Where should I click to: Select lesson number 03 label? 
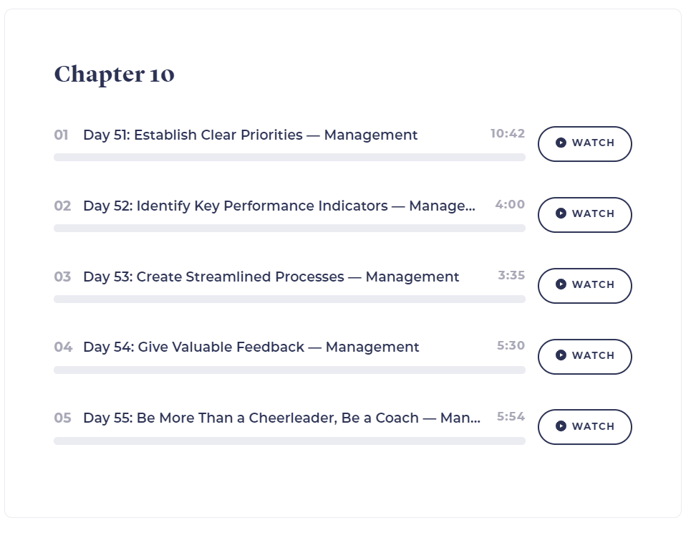click(62, 277)
